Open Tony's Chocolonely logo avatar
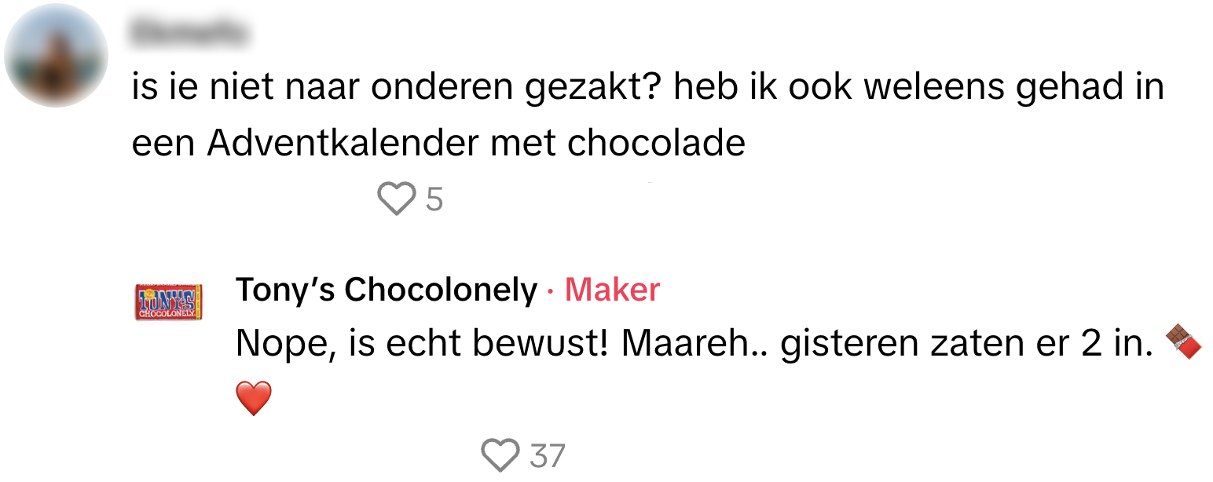The image size is (1213, 482). pos(168,301)
